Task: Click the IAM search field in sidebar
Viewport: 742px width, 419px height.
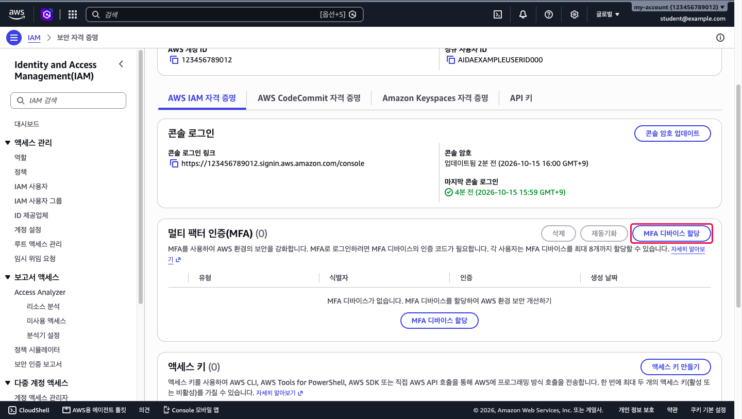Action: (x=68, y=100)
